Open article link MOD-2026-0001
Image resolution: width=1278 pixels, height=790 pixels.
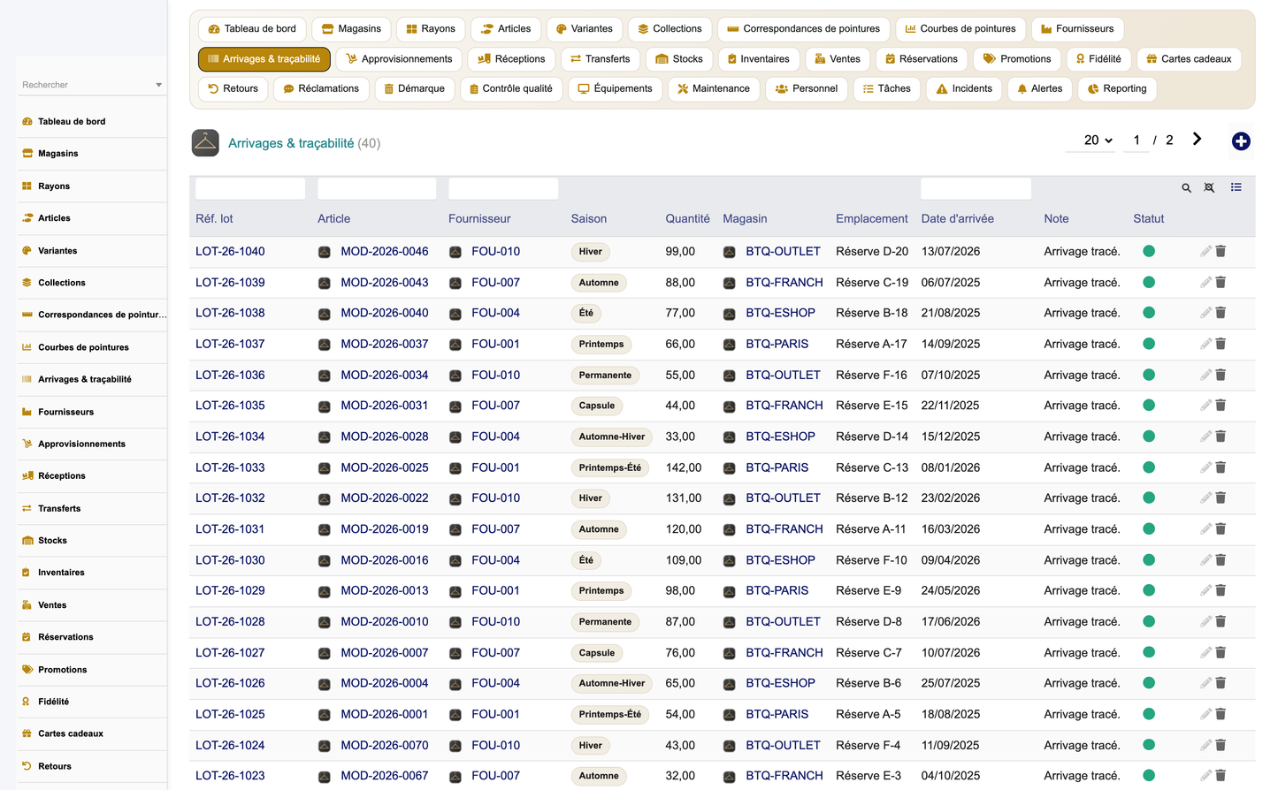[385, 714]
